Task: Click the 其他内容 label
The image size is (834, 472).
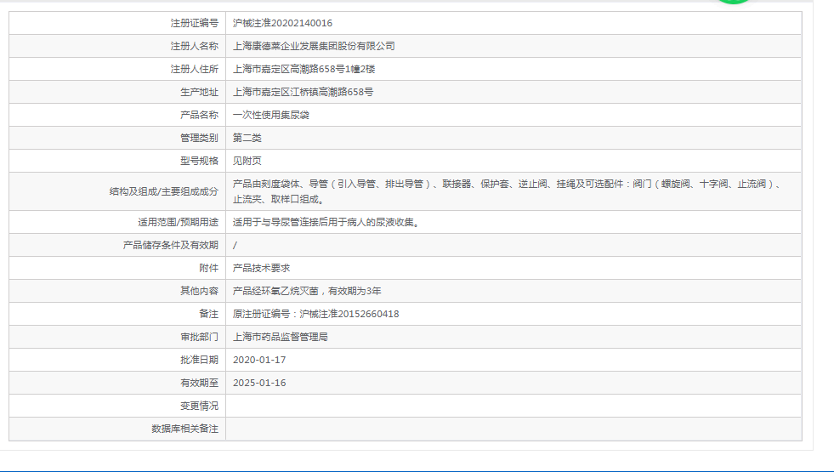Action: tap(199, 291)
